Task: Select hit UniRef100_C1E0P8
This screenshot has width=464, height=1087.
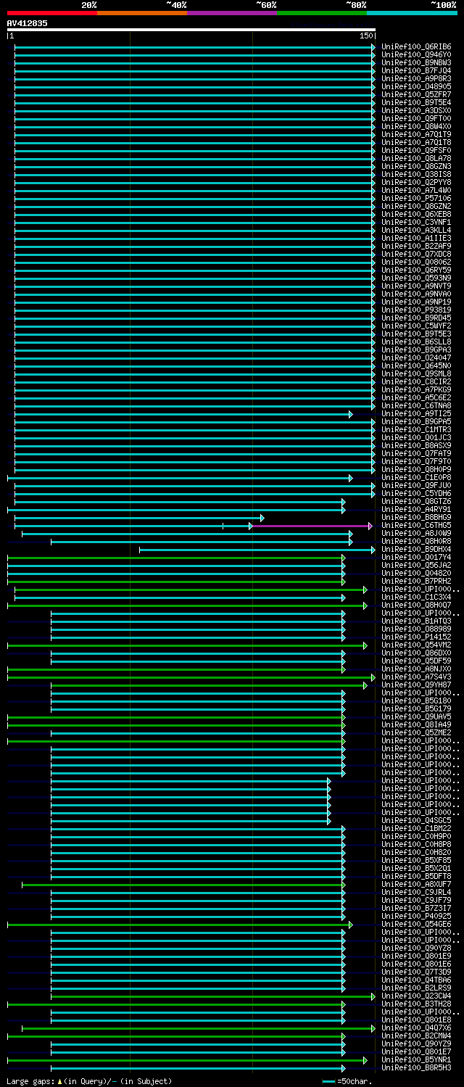Action: click(x=416, y=477)
